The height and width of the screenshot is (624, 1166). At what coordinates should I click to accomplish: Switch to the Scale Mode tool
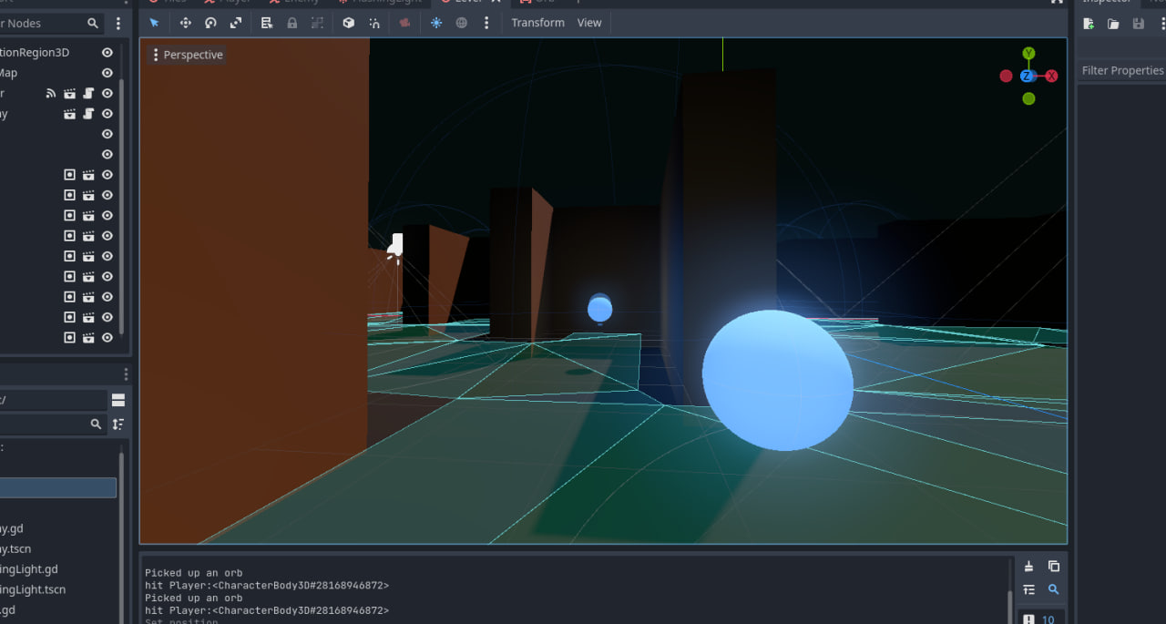click(x=236, y=23)
